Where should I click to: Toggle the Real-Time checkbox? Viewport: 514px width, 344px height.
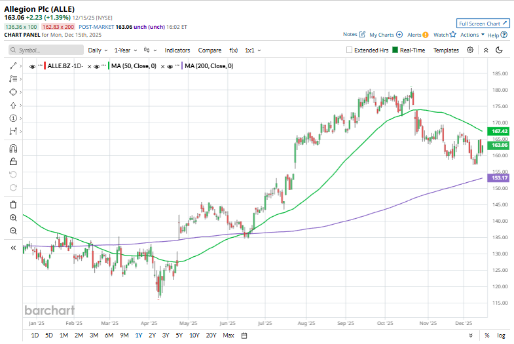(395, 50)
